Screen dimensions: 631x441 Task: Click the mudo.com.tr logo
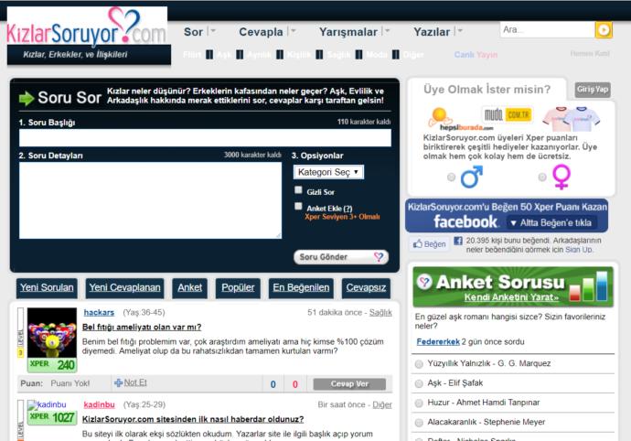(508, 115)
